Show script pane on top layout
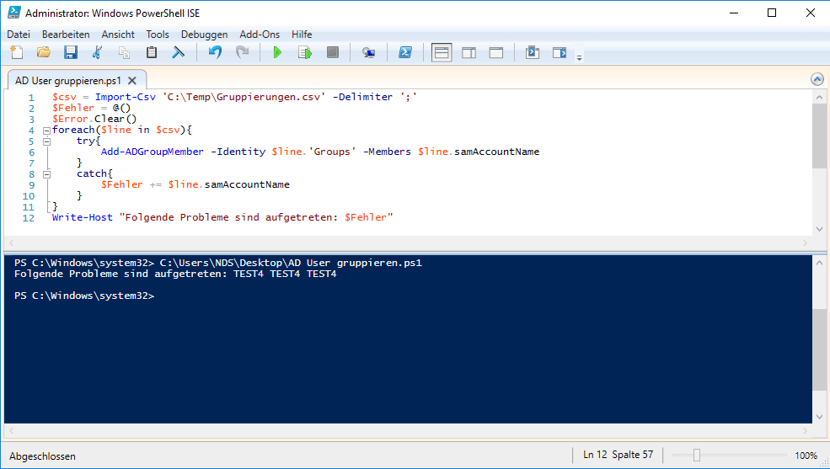The height and width of the screenshot is (469, 830). click(x=442, y=53)
